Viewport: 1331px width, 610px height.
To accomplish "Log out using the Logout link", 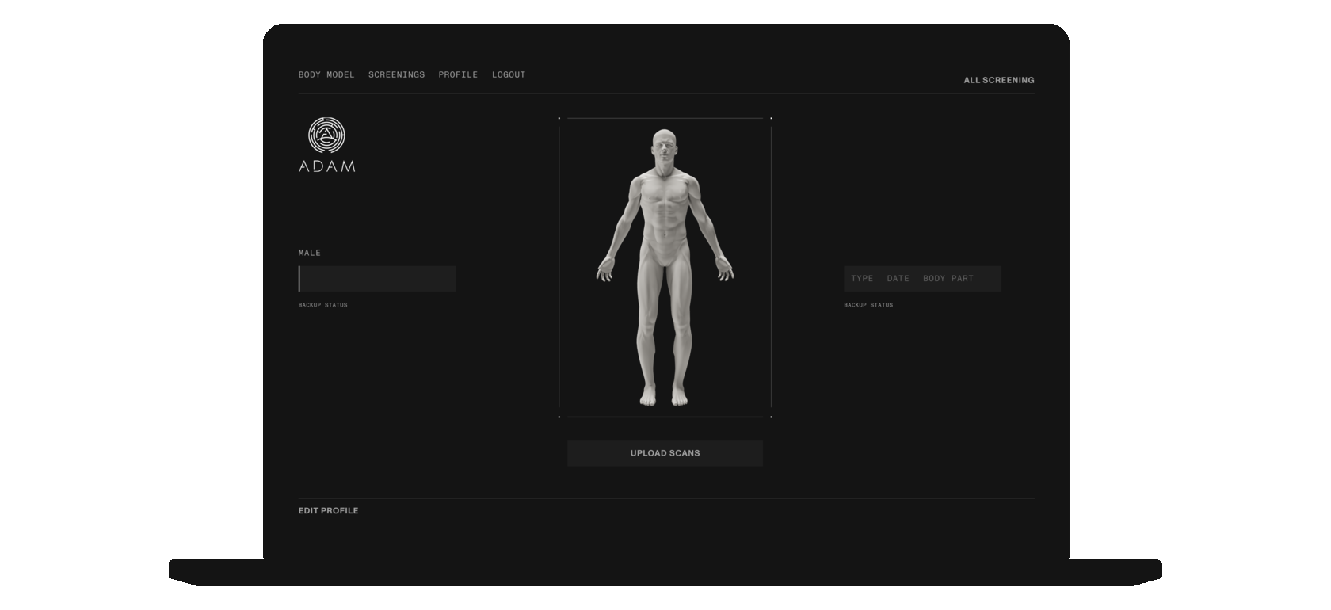I will click(509, 74).
